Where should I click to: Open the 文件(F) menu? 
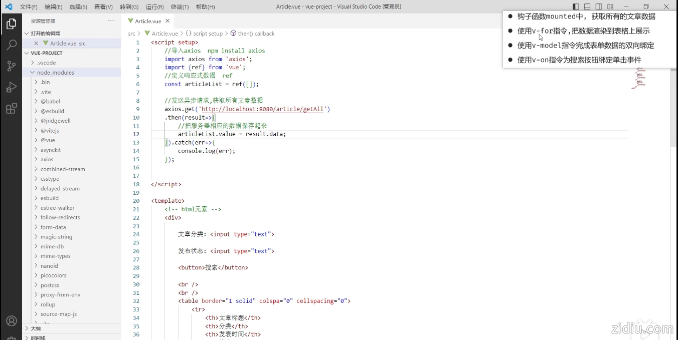pyautogui.click(x=29, y=7)
